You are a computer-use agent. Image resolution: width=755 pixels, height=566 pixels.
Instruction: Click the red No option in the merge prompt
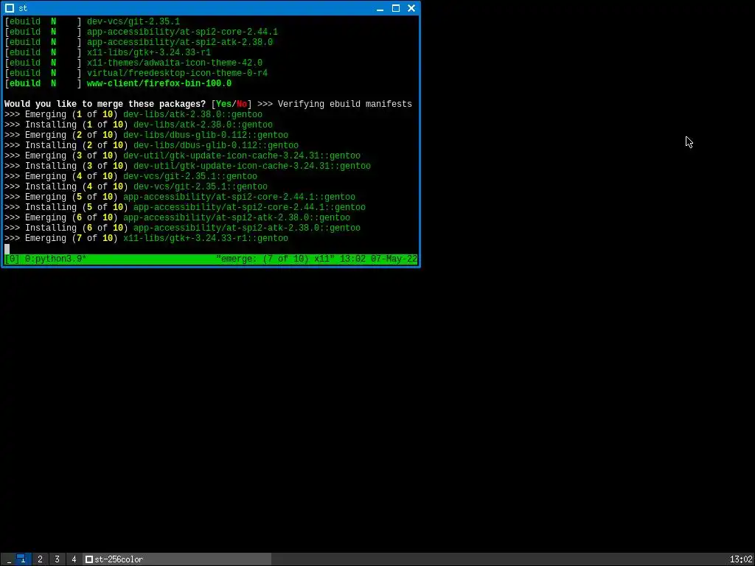[242, 104]
